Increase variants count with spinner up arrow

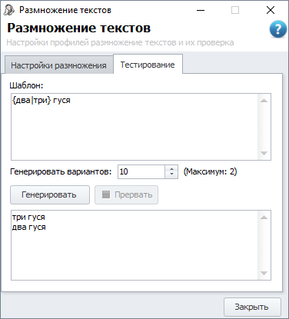[171, 168]
